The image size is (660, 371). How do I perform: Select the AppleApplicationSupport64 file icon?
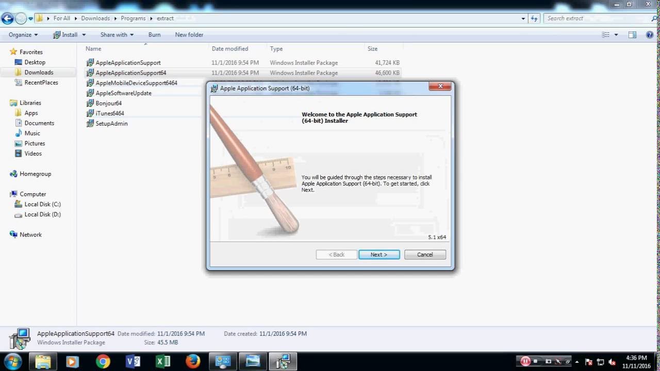pos(90,73)
